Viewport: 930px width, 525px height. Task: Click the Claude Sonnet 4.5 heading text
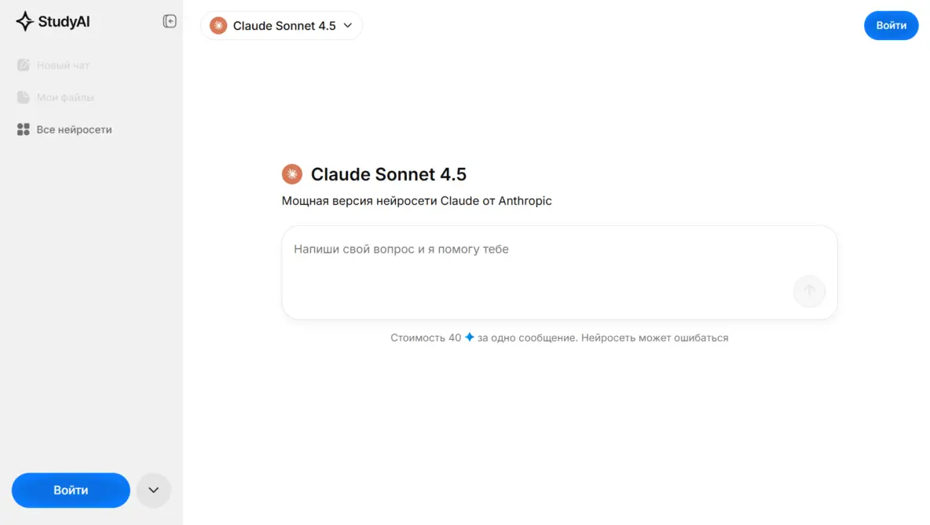pyautogui.click(x=389, y=174)
